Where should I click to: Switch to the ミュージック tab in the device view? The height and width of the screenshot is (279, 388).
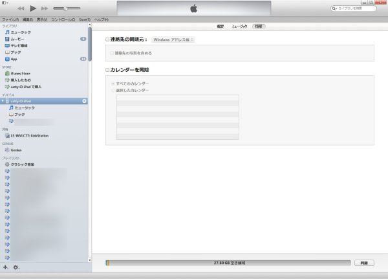pyautogui.click(x=239, y=27)
